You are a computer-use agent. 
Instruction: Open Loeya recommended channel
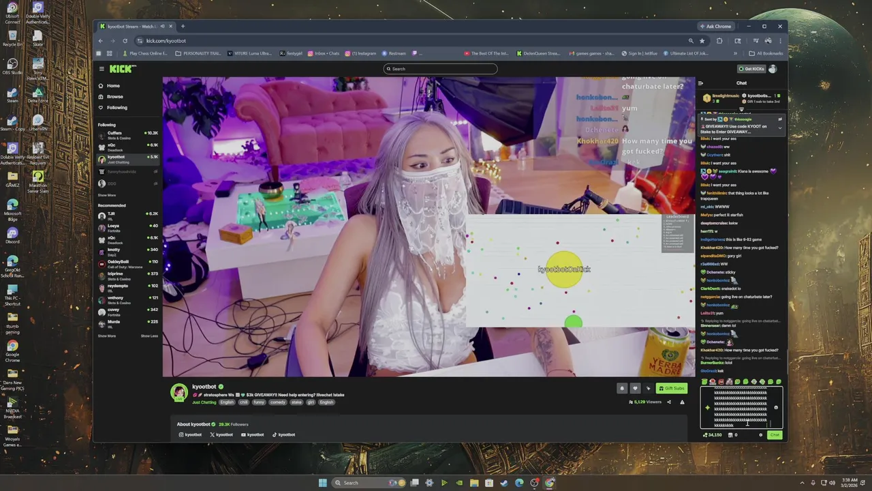127,227
